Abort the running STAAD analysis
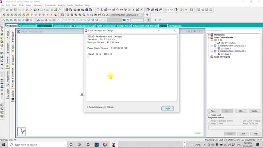This screenshot has height=148, width=263. click(x=168, y=109)
